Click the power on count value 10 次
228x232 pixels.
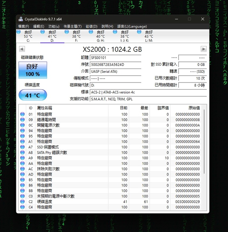pyautogui.click(x=192, y=78)
